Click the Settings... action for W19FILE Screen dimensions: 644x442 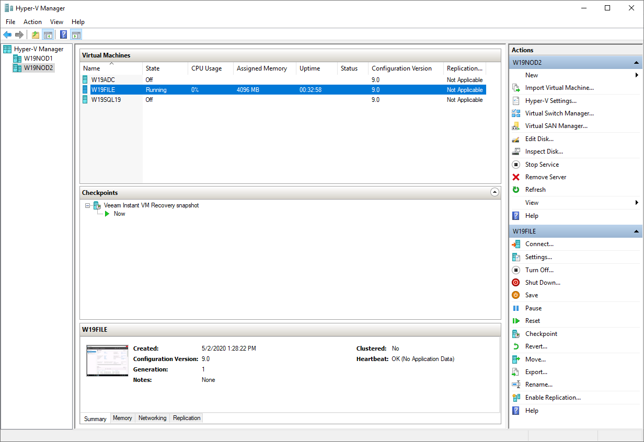538,257
